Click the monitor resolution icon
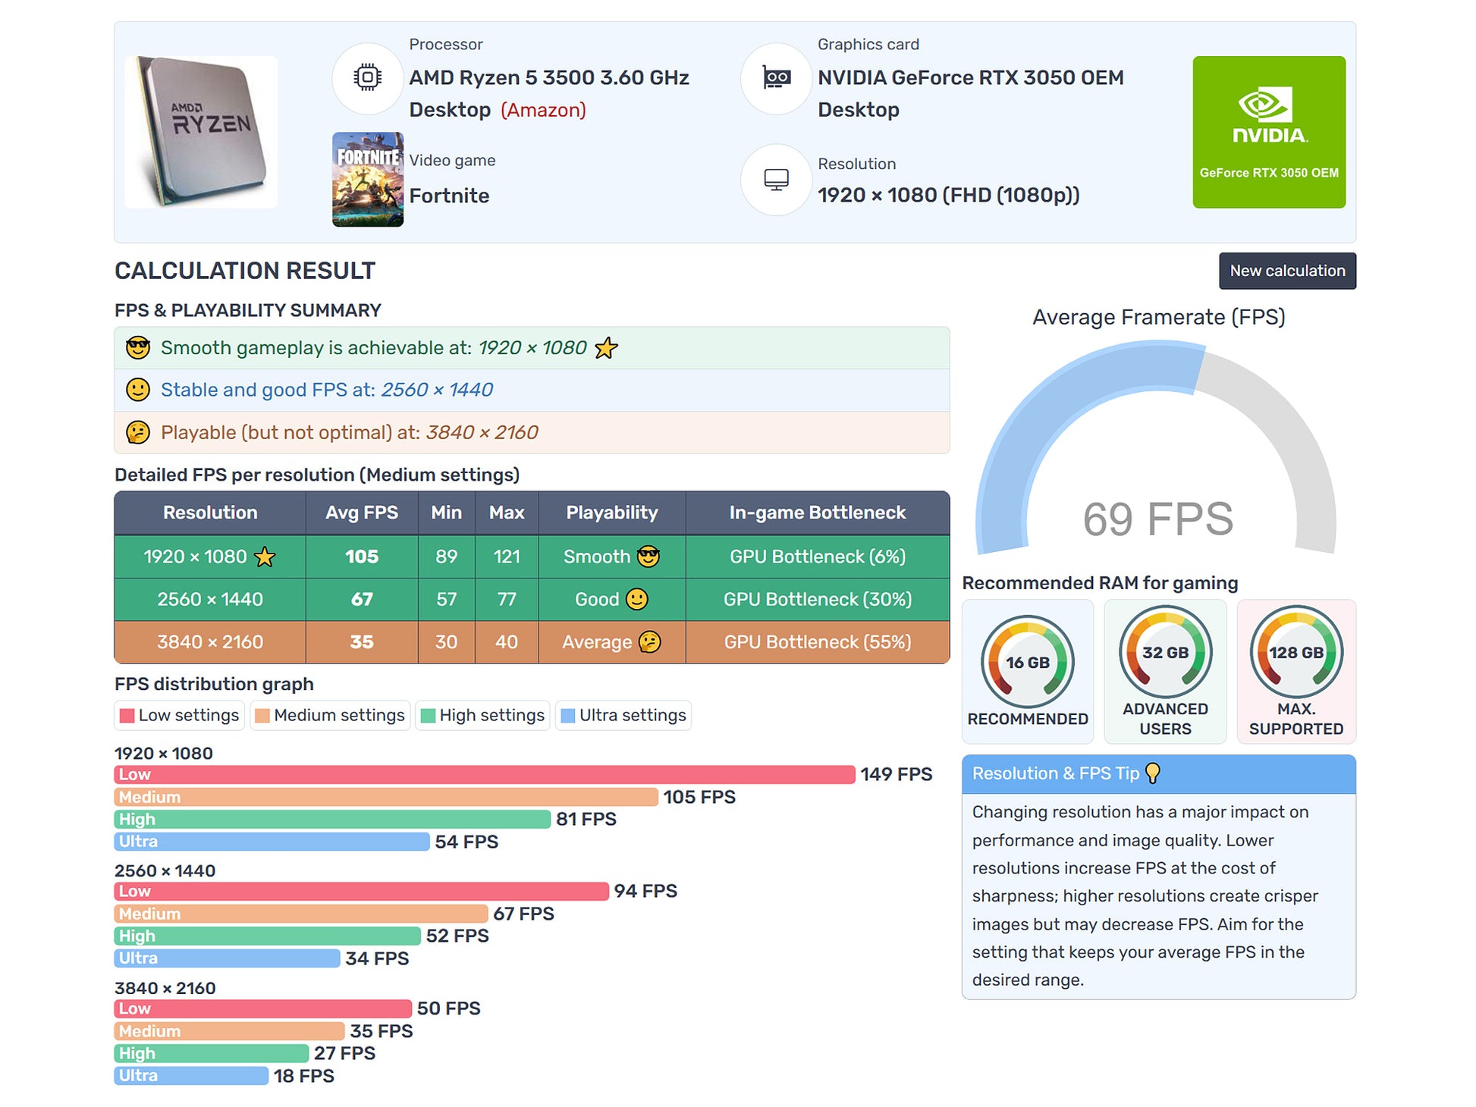1476x1107 pixels. pyautogui.click(x=775, y=180)
